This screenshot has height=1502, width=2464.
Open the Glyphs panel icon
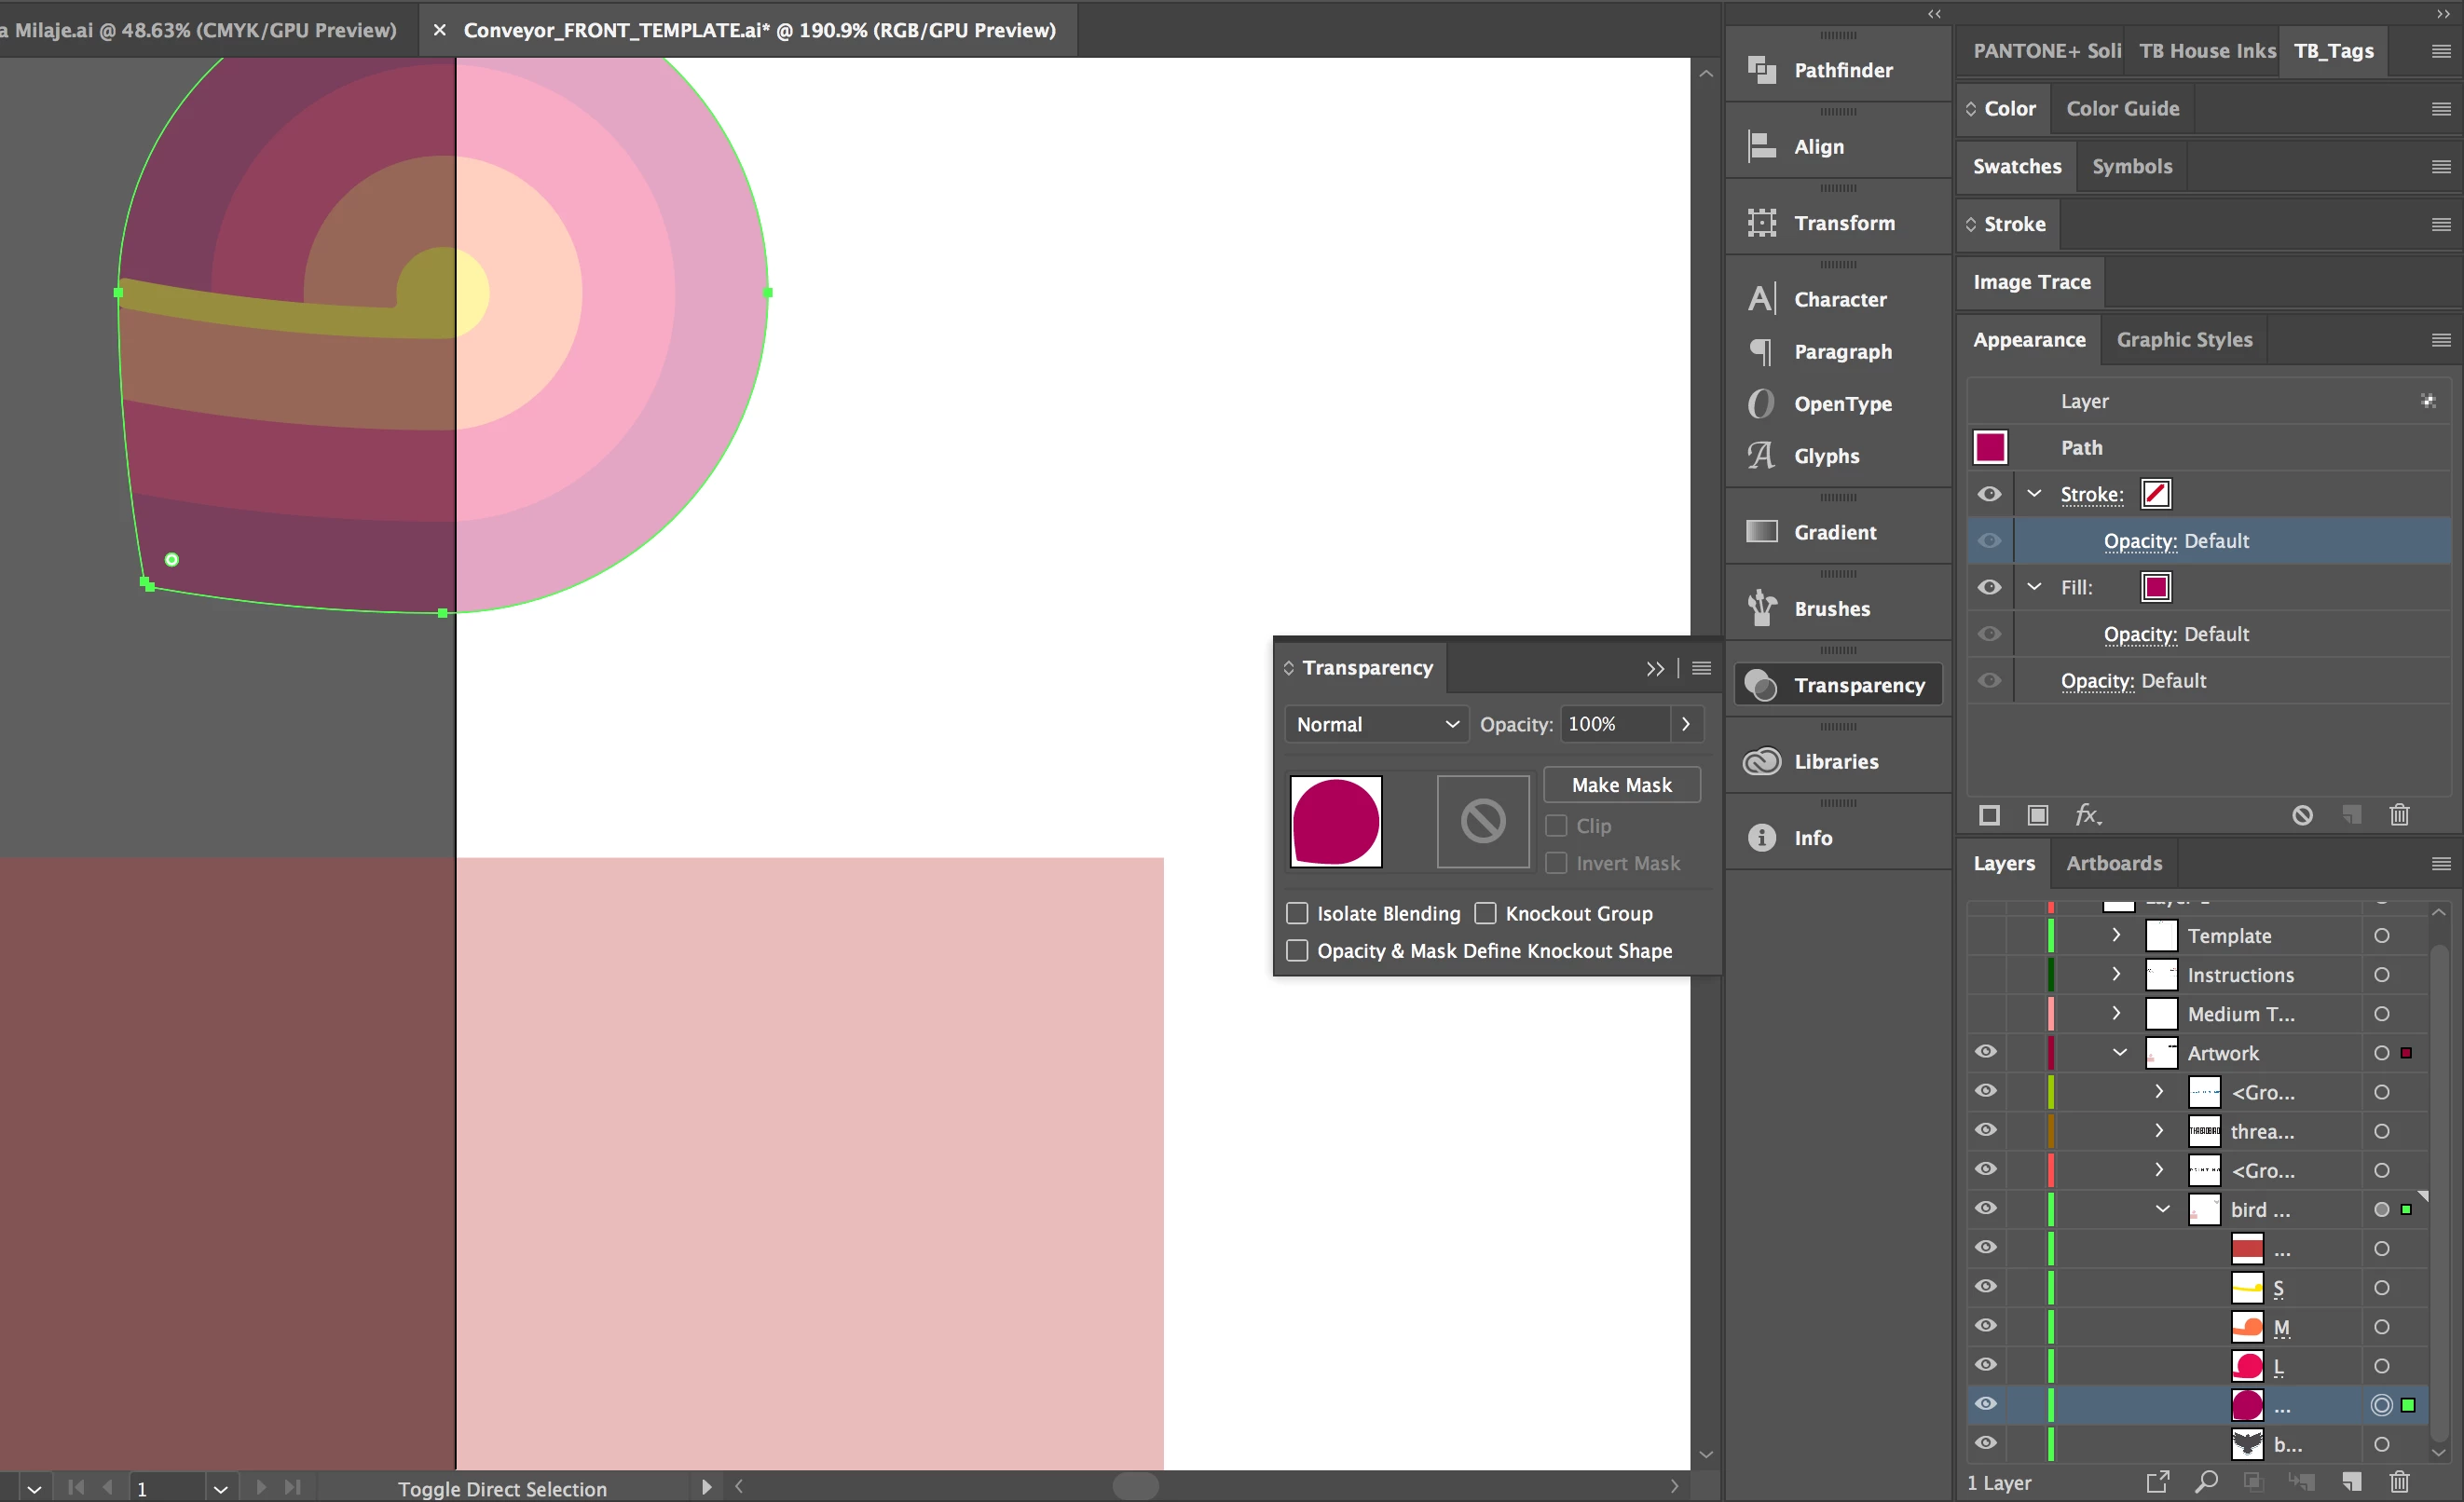[1761, 456]
